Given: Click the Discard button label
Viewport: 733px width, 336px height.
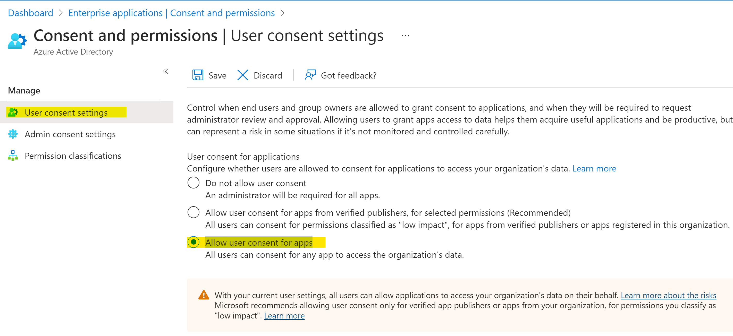Looking at the screenshot, I should point(268,76).
